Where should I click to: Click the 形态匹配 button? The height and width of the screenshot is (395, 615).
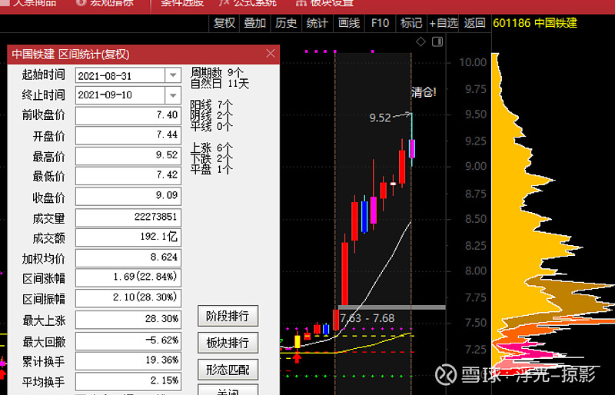[228, 370]
